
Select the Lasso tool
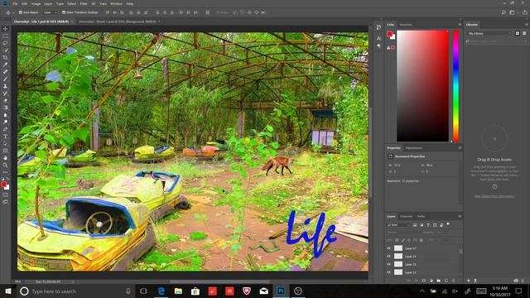click(x=5, y=43)
